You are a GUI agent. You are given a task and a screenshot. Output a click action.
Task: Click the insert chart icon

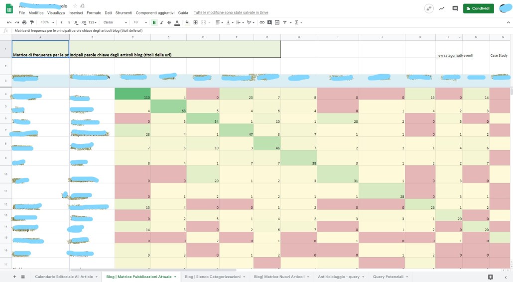[277, 22]
